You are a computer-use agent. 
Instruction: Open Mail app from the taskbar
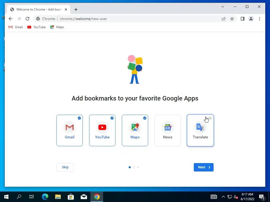(x=84, y=197)
